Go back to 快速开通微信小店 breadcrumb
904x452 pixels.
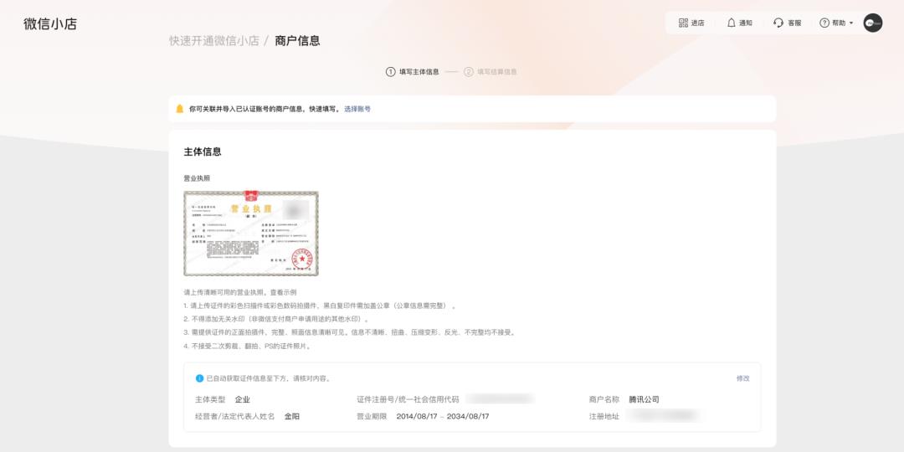click(214, 41)
